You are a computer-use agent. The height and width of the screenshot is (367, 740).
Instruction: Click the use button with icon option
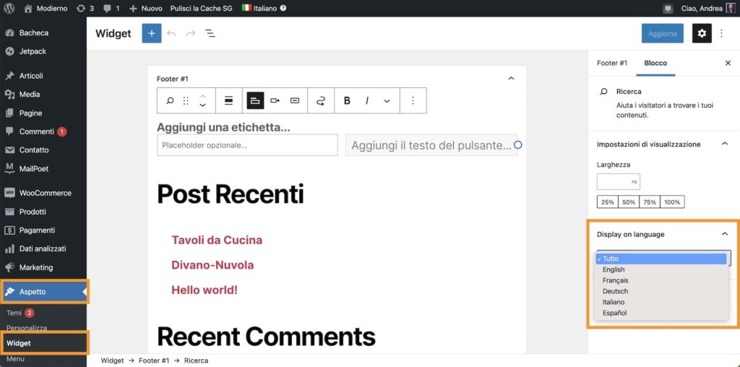pos(295,100)
